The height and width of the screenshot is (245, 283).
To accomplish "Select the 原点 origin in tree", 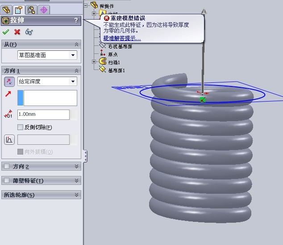I will pos(113,54).
